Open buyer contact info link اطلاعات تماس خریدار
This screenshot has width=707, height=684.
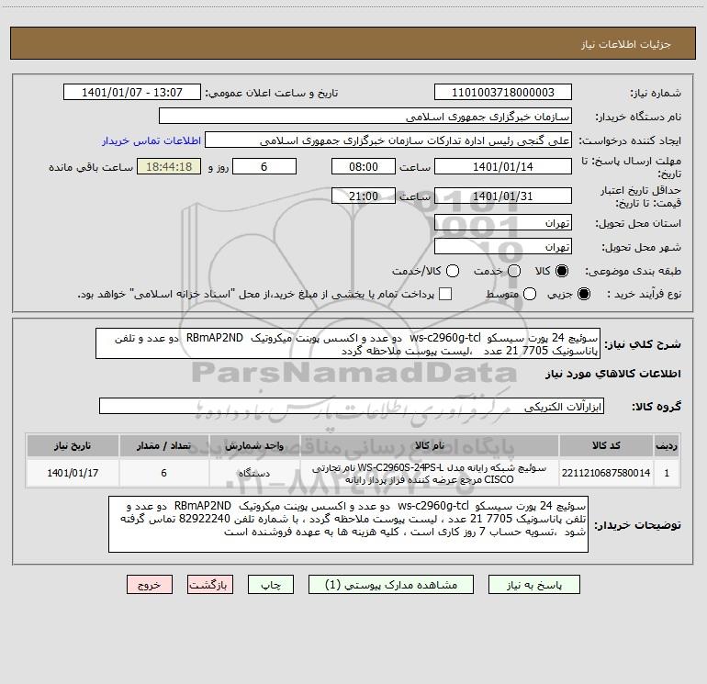pos(151,140)
